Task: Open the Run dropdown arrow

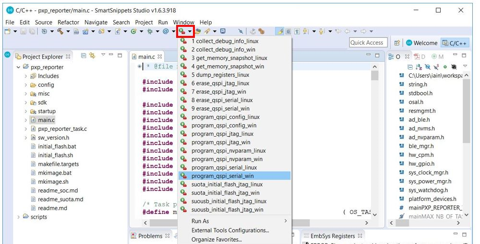Action: point(142,31)
